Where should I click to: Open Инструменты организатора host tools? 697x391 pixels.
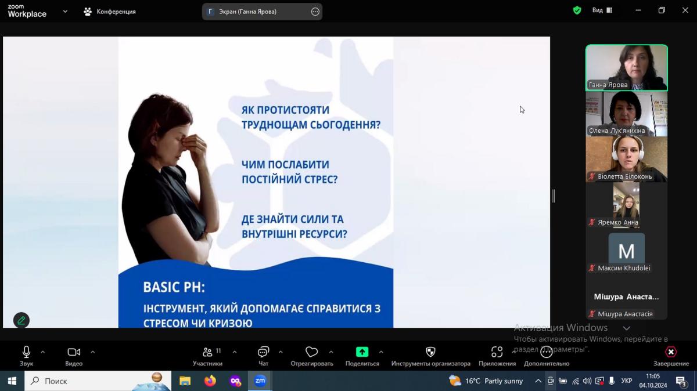(430, 356)
